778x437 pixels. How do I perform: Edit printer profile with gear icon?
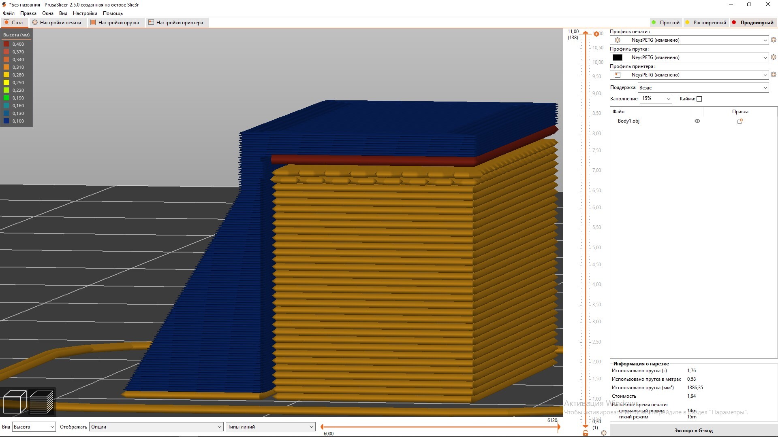[x=774, y=74]
